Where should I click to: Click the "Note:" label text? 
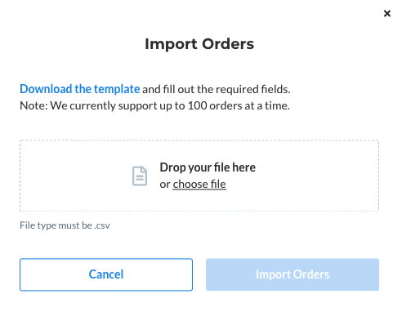33,105
